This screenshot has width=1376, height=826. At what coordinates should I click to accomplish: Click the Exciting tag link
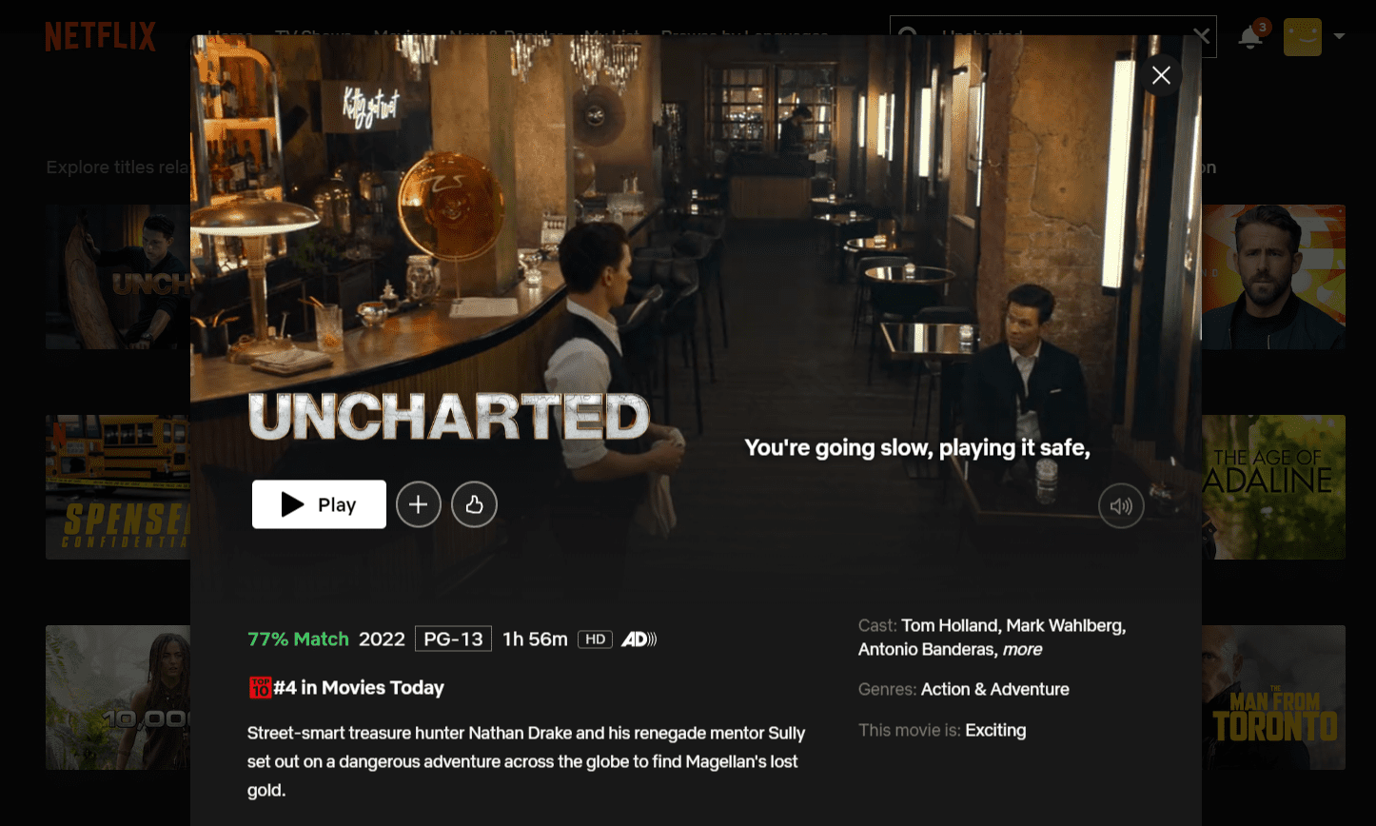coord(995,730)
